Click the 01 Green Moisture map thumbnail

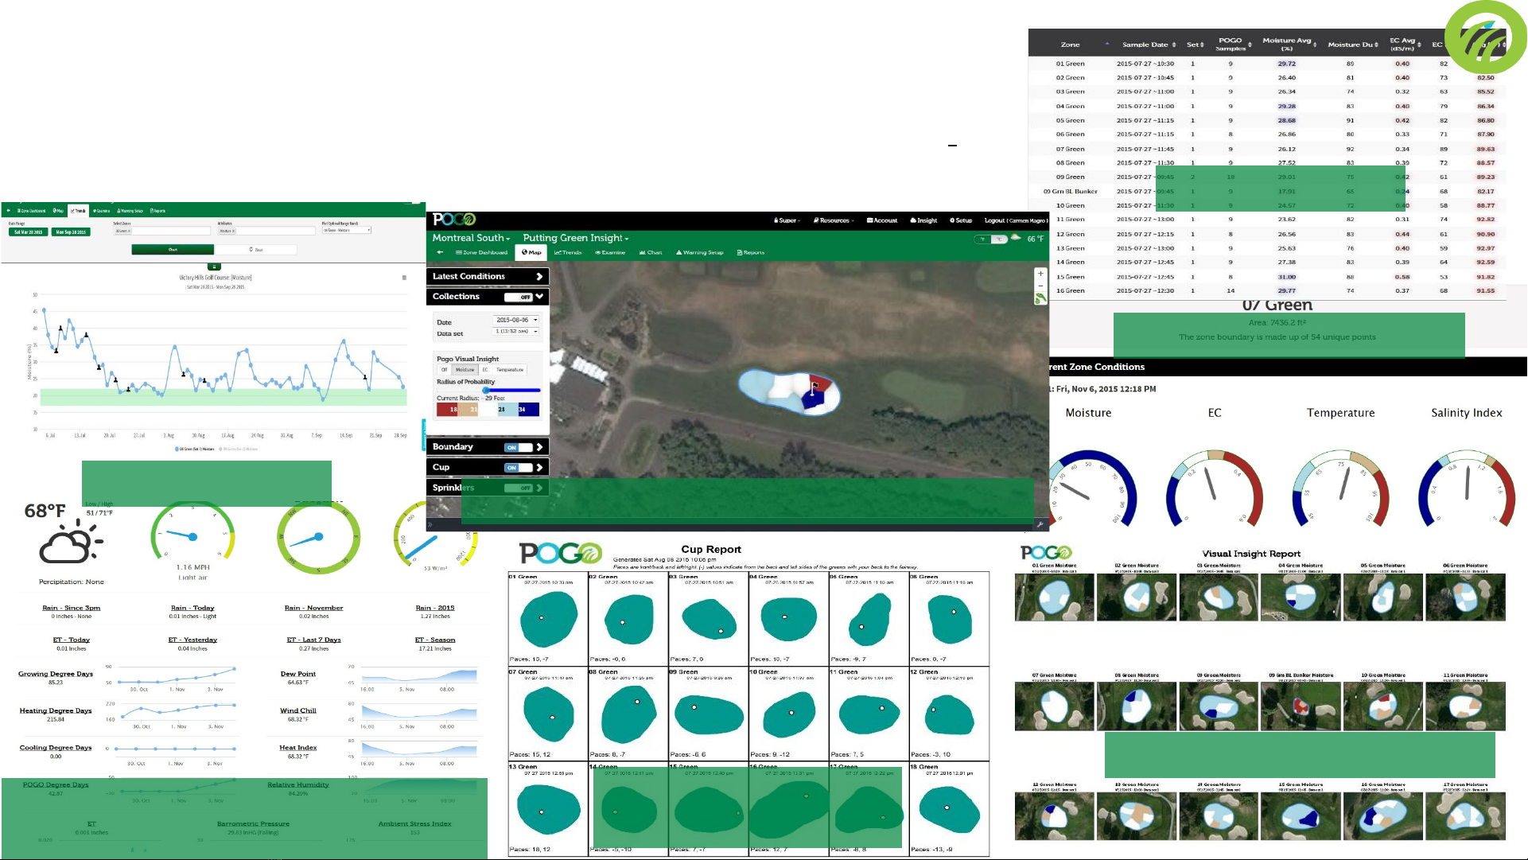coord(1055,597)
